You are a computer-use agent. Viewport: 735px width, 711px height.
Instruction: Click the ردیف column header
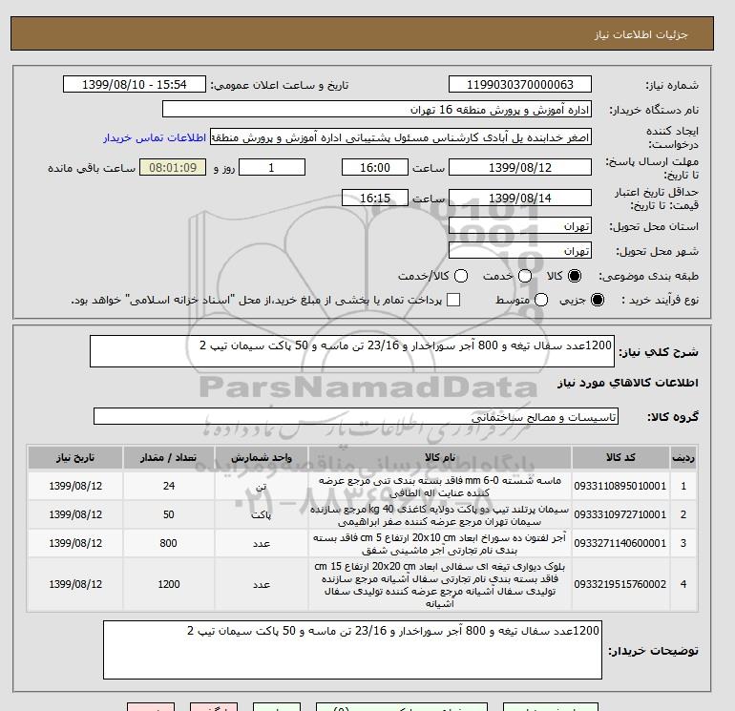pos(682,457)
